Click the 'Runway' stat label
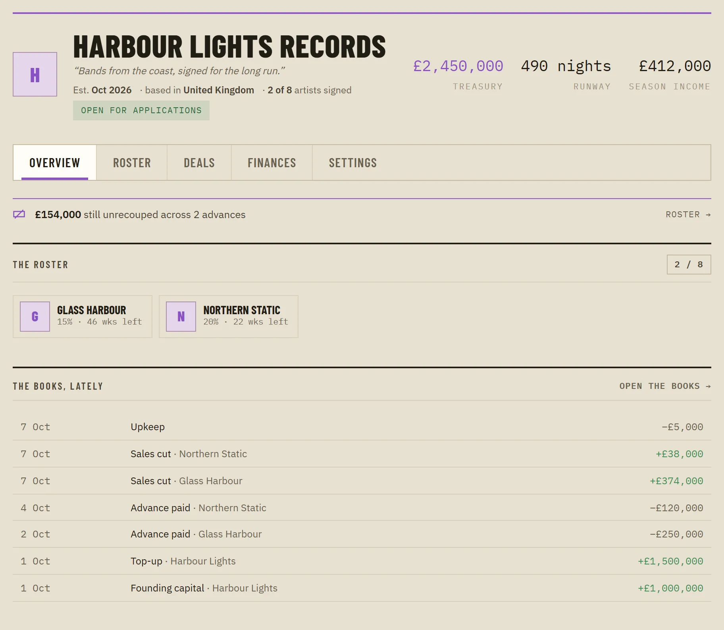The height and width of the screenshot is (630, 724). click(x=592, y=87)
